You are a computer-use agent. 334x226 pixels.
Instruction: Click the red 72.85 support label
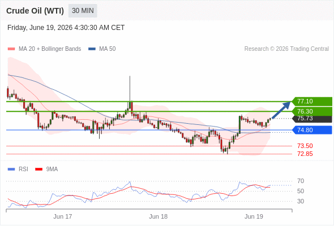[x=305, y=154]
